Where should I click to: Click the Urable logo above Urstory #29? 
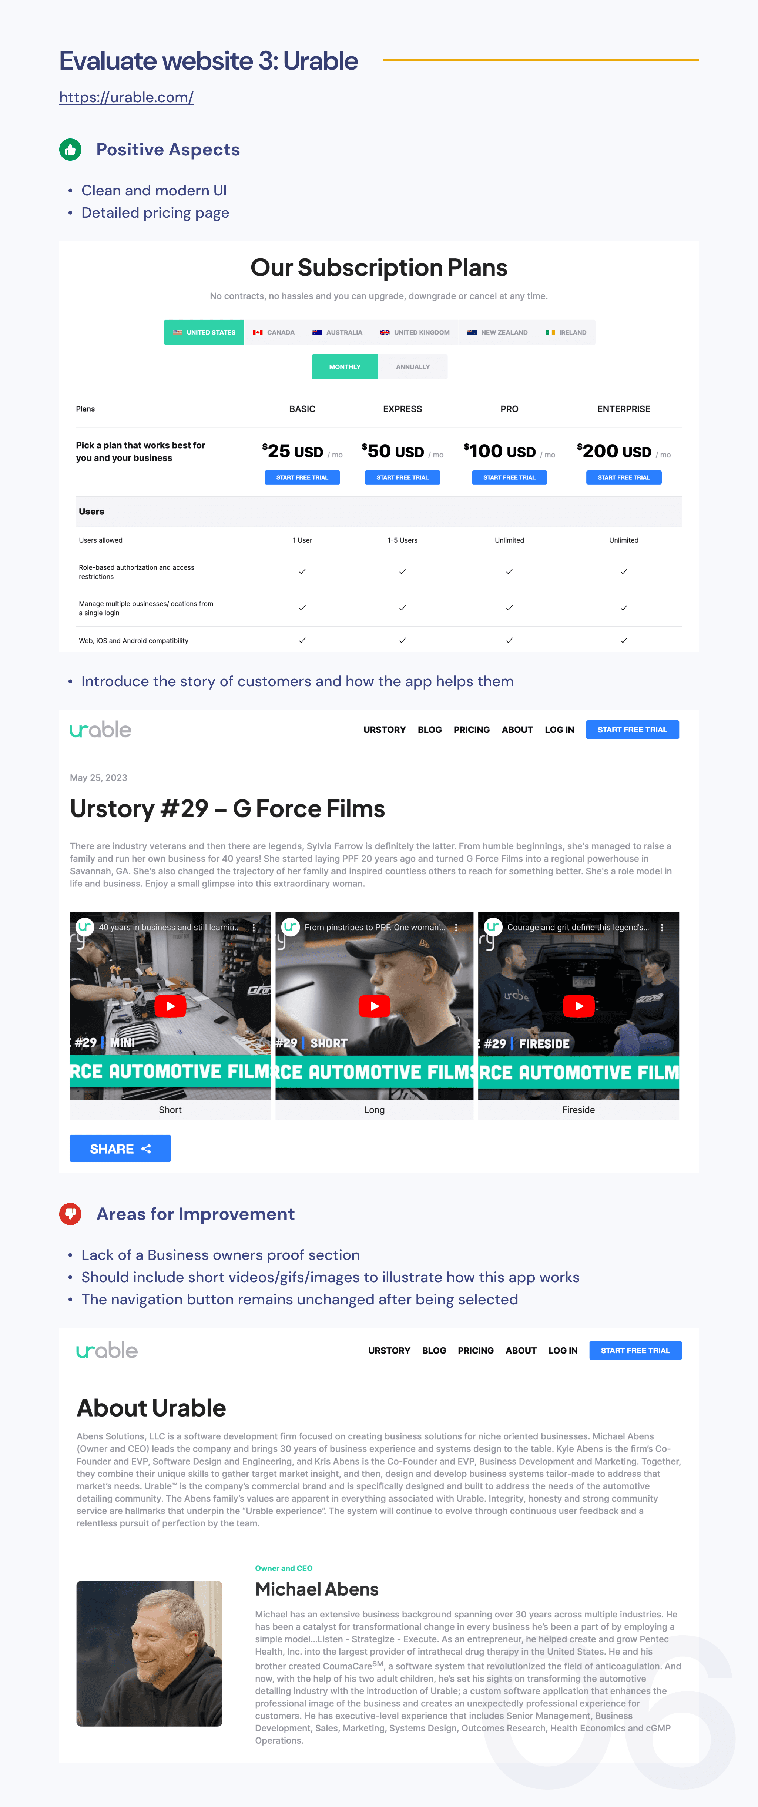coord(100,730)
